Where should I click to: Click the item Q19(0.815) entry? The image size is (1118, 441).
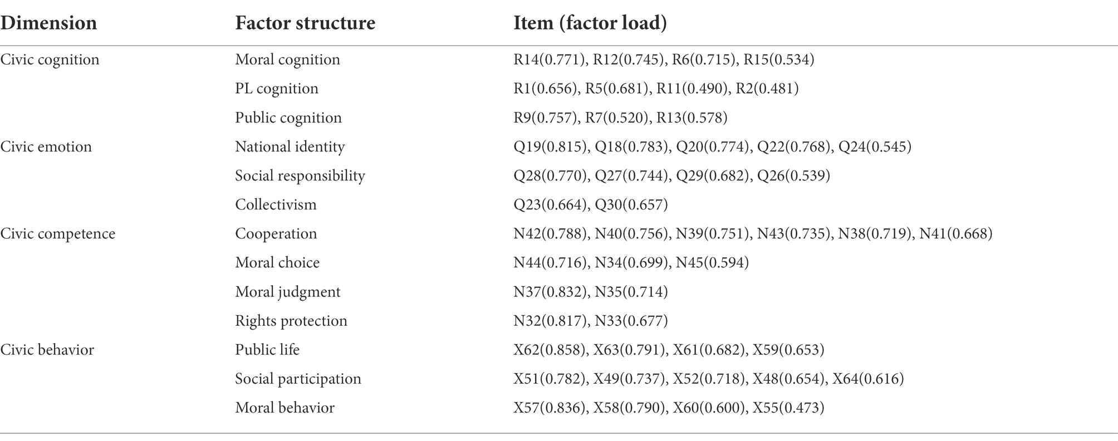point(551,146)
